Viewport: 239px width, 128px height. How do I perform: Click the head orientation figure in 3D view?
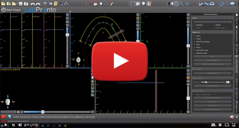point(8,102)
